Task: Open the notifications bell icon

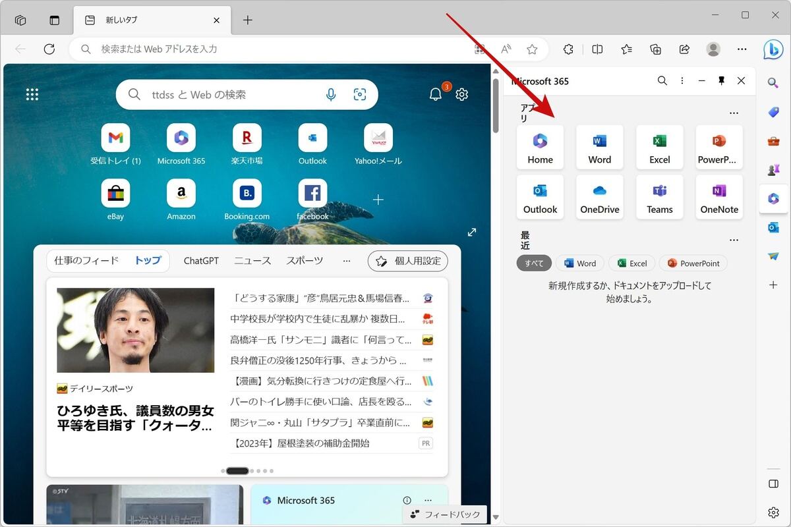Action: 436,94
